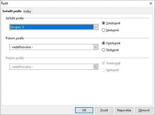
Task: Cancel the dialog with Zrušit
Action: click(104, 110)
